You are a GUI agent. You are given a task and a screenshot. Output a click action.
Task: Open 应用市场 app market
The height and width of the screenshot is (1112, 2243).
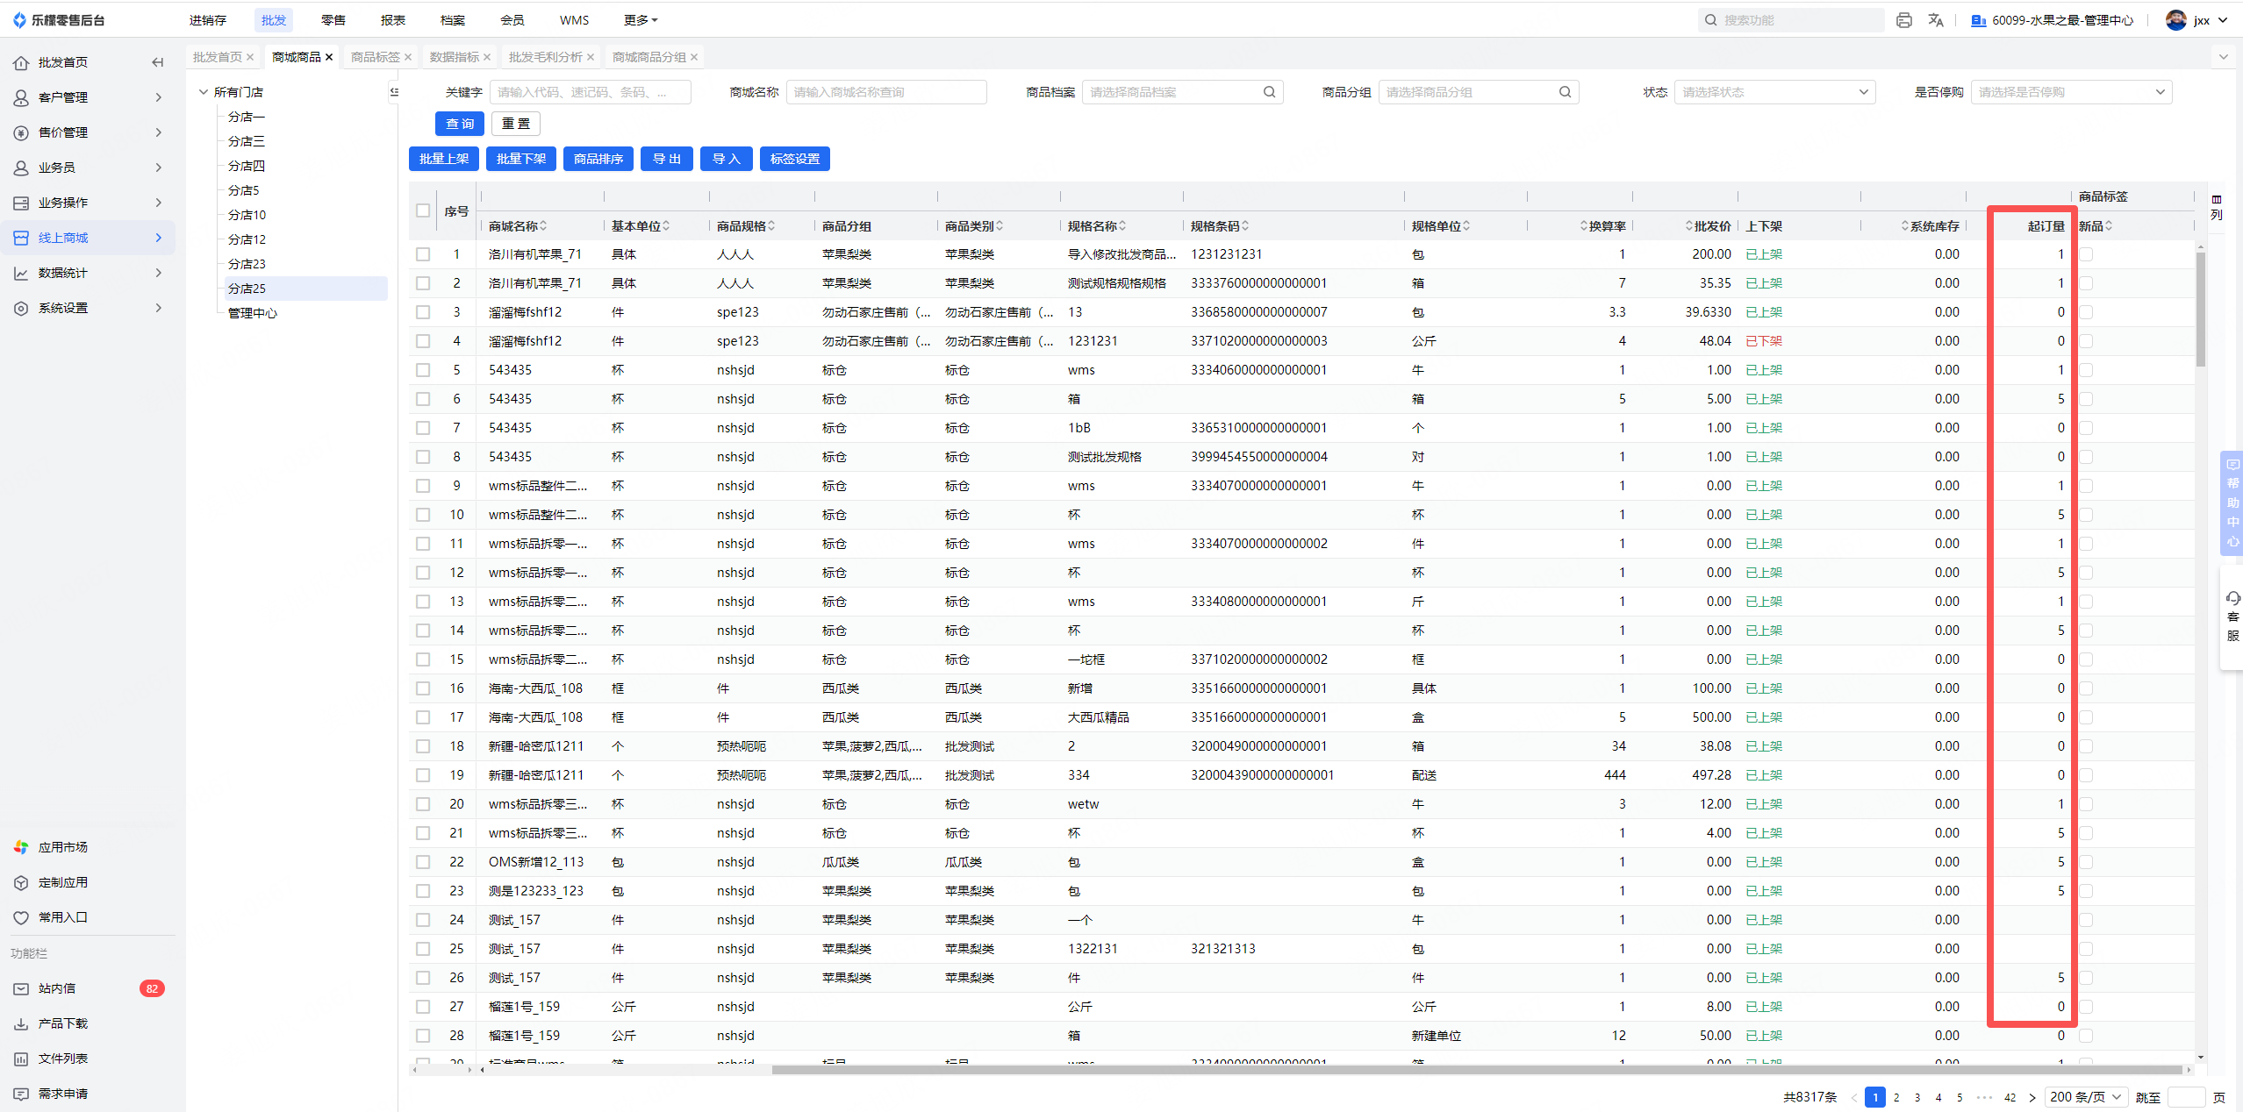point(62,847)
